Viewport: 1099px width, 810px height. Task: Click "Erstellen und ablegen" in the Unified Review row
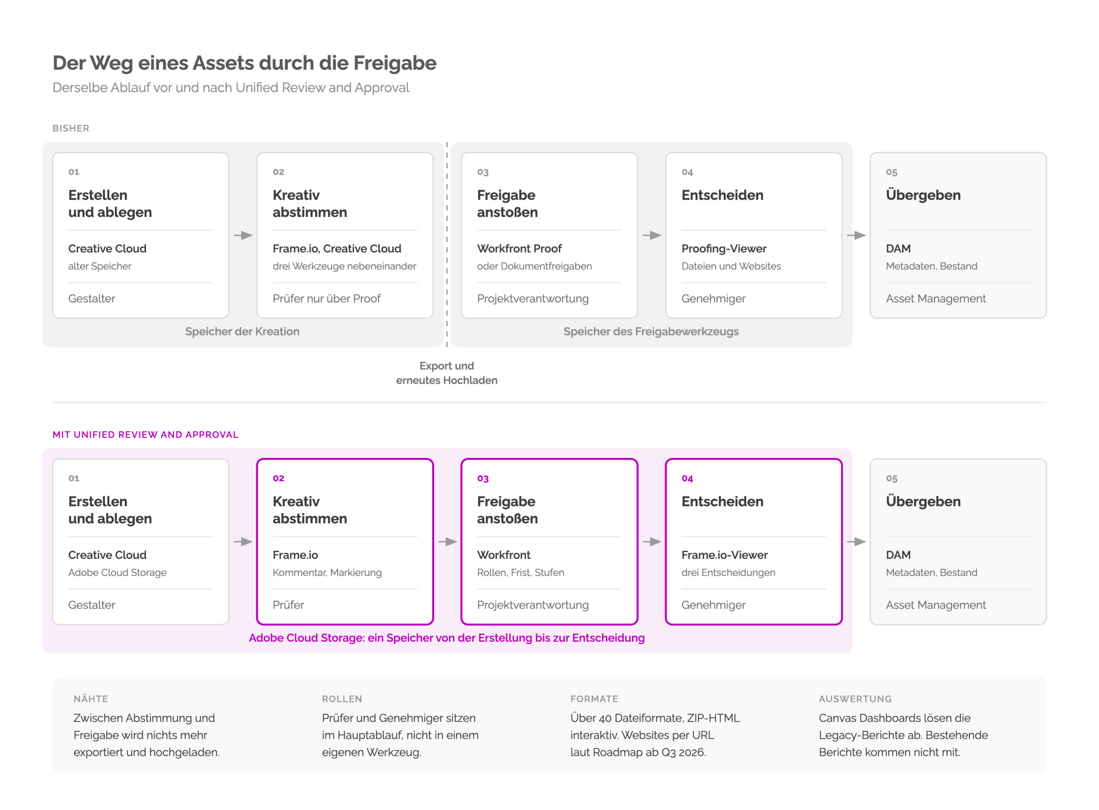click(x=110, y=510)
